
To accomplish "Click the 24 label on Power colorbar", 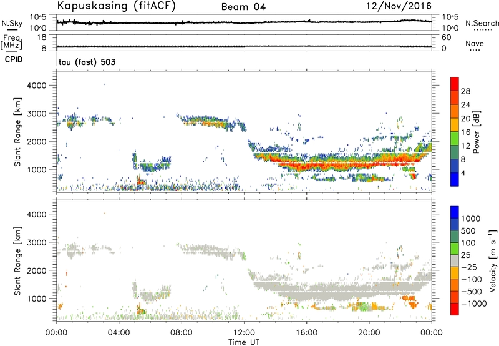I will click(465, 105).
